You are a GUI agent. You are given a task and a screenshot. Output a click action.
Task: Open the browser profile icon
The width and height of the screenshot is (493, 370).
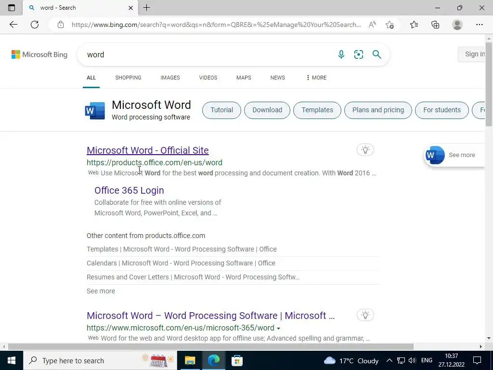pyautogui.click(x=457, y=25)
